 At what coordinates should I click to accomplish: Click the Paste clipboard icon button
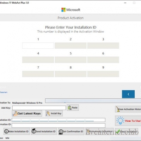pyautogui.click(x=73, y=108)
